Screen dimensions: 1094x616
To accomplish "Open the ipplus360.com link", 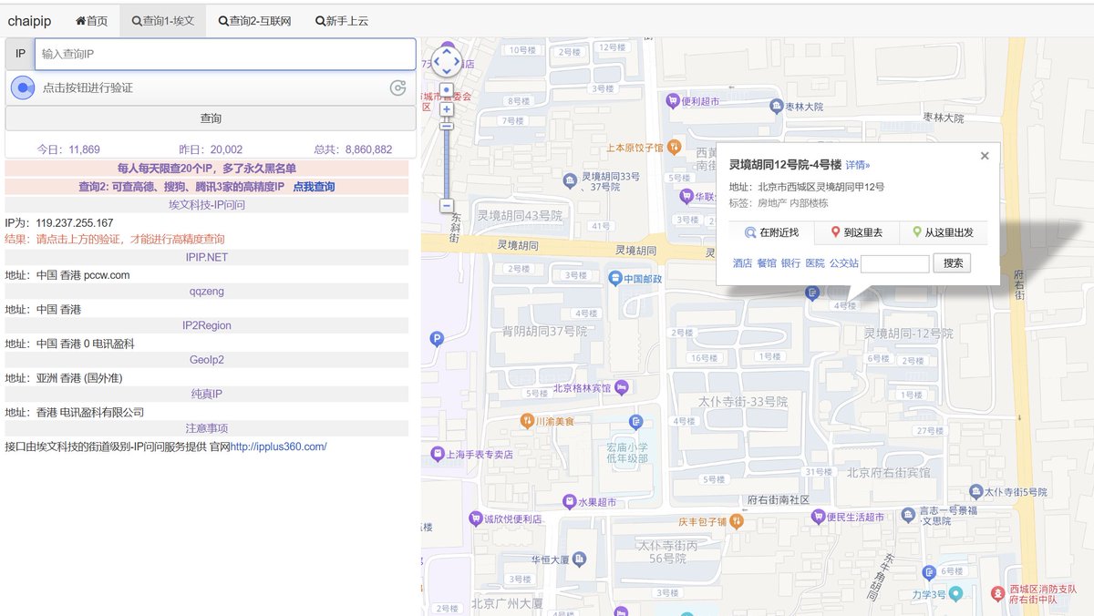I will coord(278,447).
